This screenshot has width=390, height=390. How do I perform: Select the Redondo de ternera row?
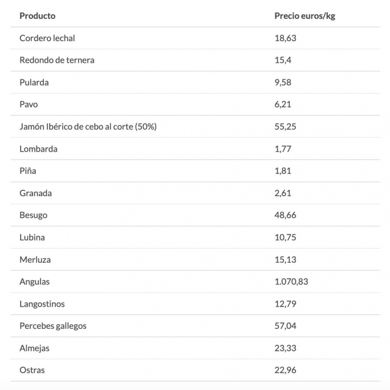click(x=57, y=60)
